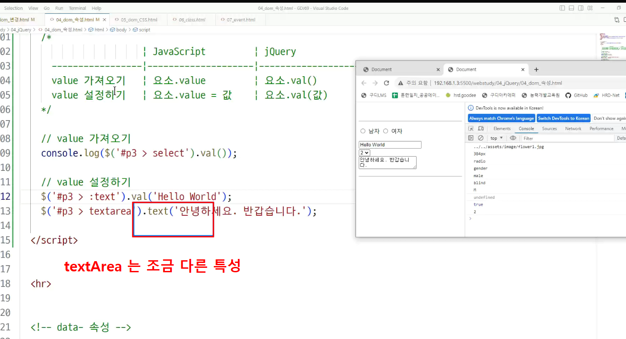Viewport: 626px width, 339px height.
Task: Open the View menu
Action: [33, 8]
